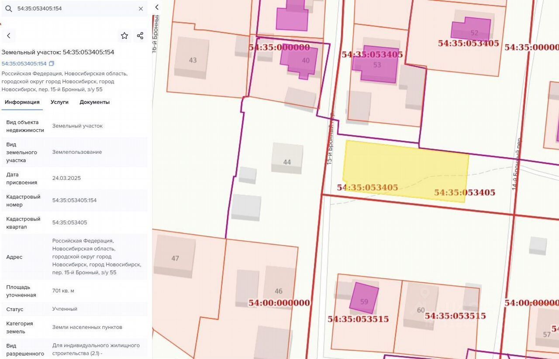Viewport: 559px width, 359px height.
Task: Collapse the side panel with the chevron
Action: [x=157, y=7]
